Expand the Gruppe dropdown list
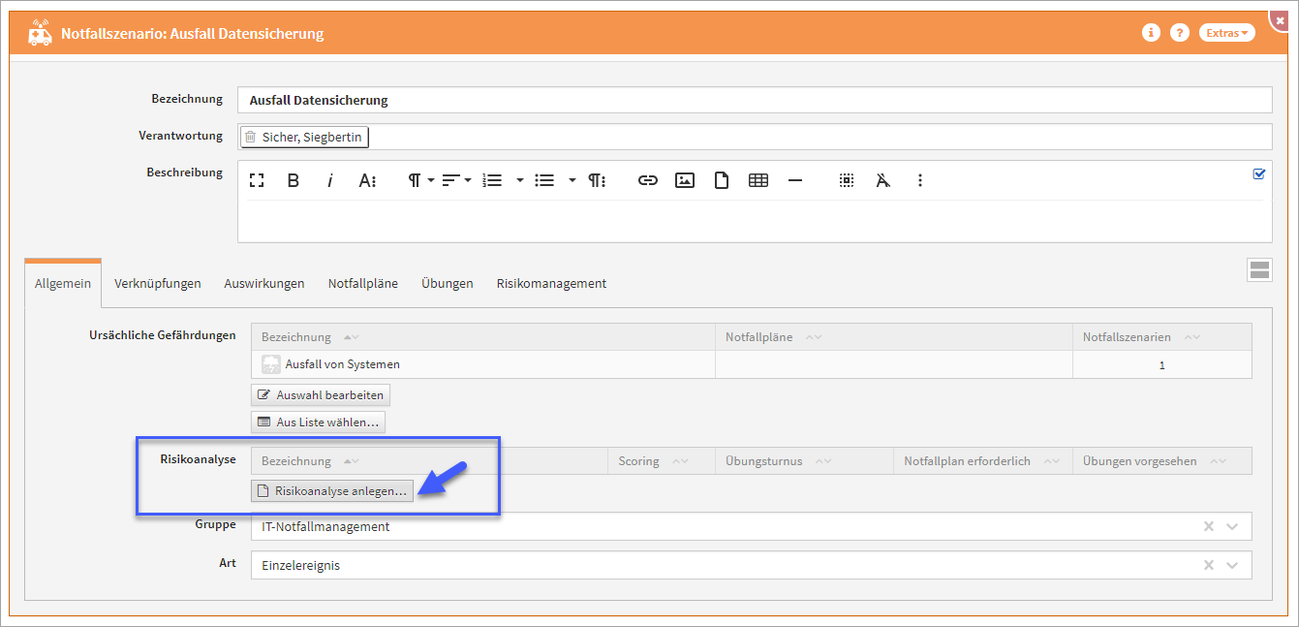Screen dimensions: 1299x627 (x=1232, y=526)
